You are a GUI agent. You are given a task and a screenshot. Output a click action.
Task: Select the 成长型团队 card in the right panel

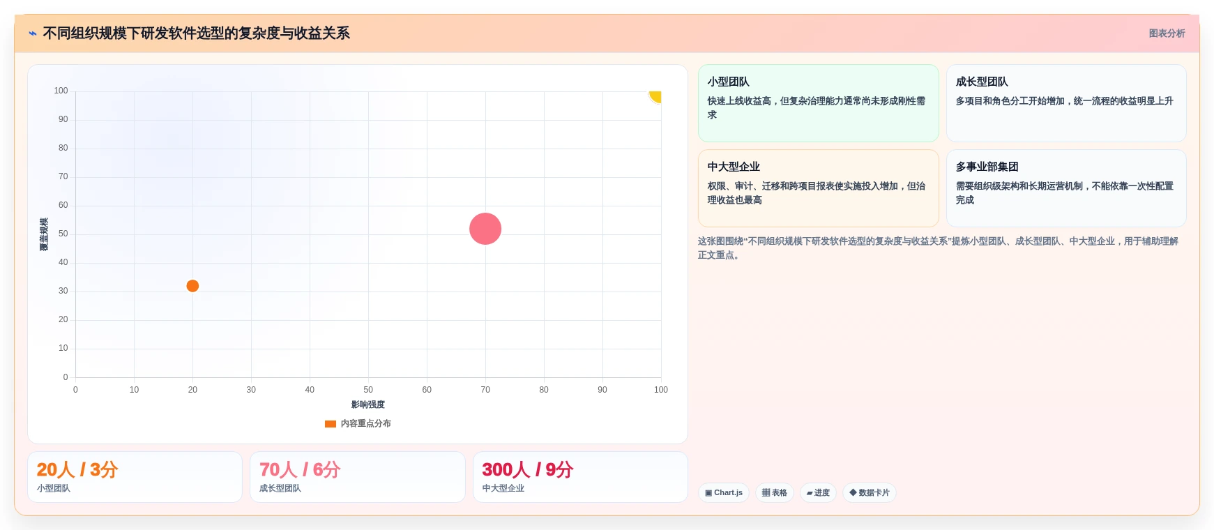point(1066,103)
